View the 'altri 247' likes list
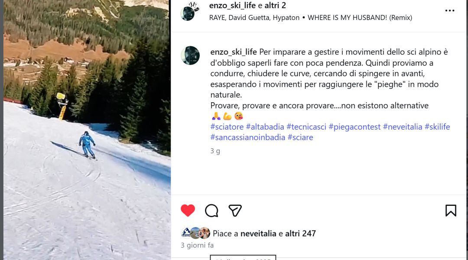468x260 pixels. coord(301,234)
